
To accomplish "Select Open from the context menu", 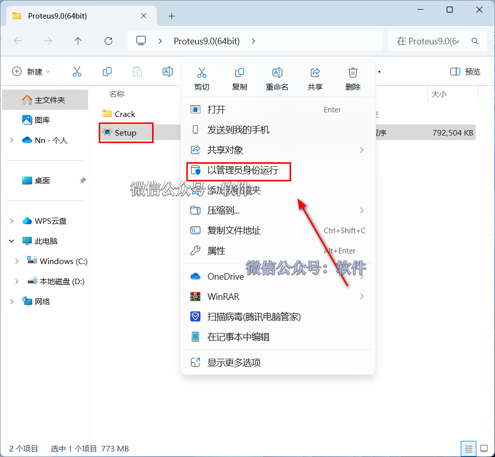I will coord(278,110).
